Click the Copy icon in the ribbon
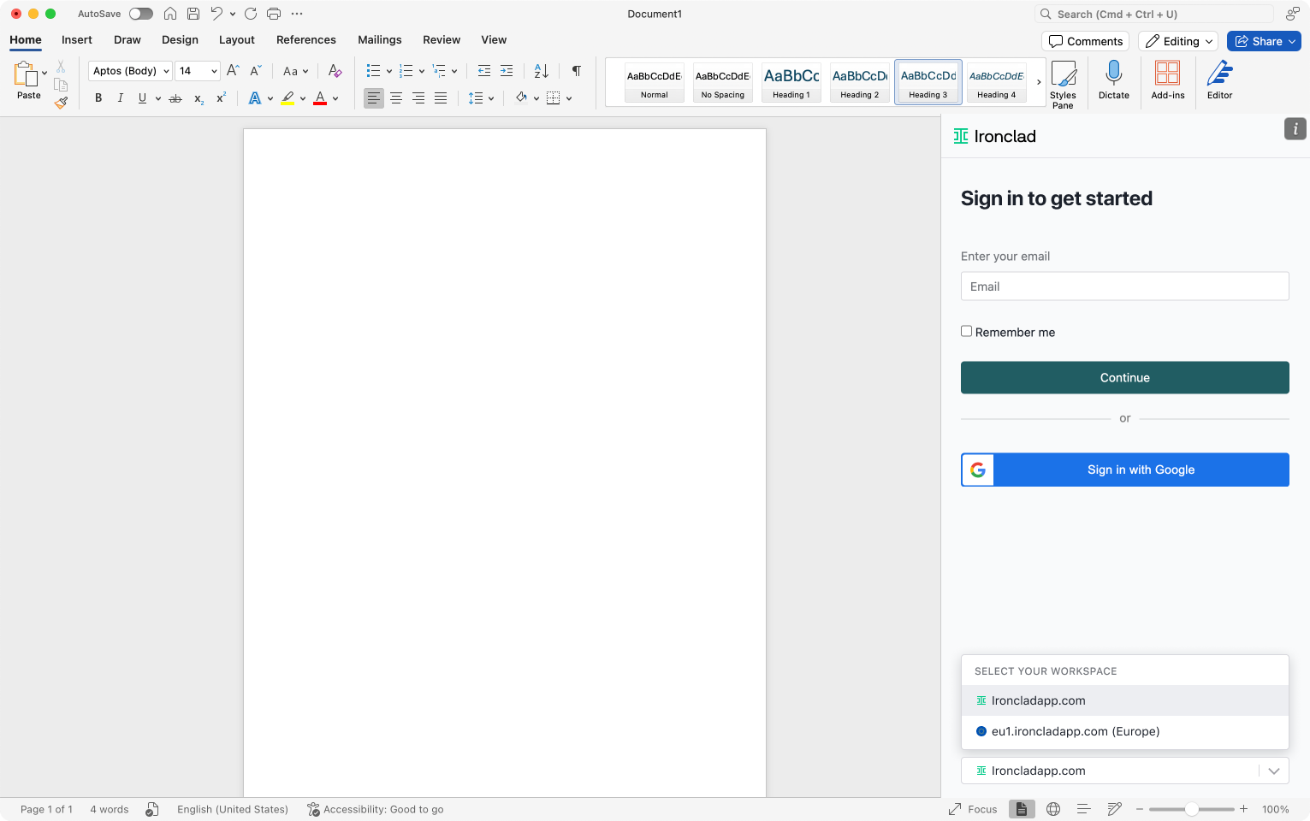 click(61, 85)
